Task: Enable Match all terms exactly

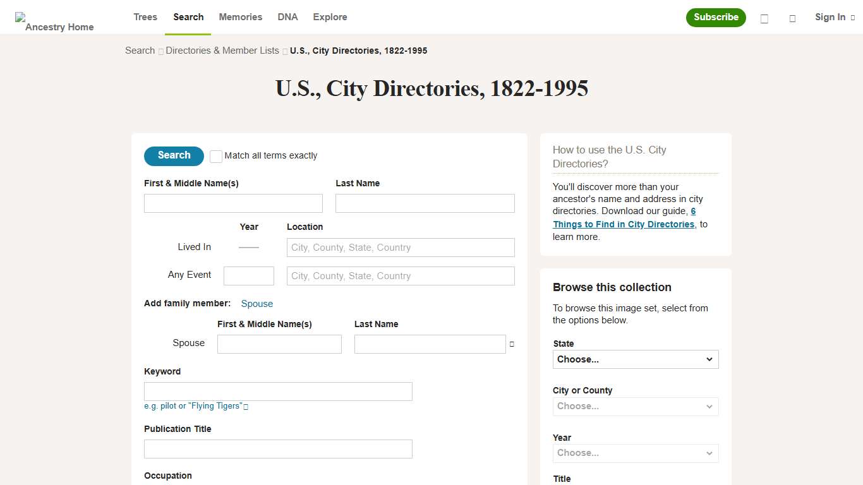Action: [215, 156]
